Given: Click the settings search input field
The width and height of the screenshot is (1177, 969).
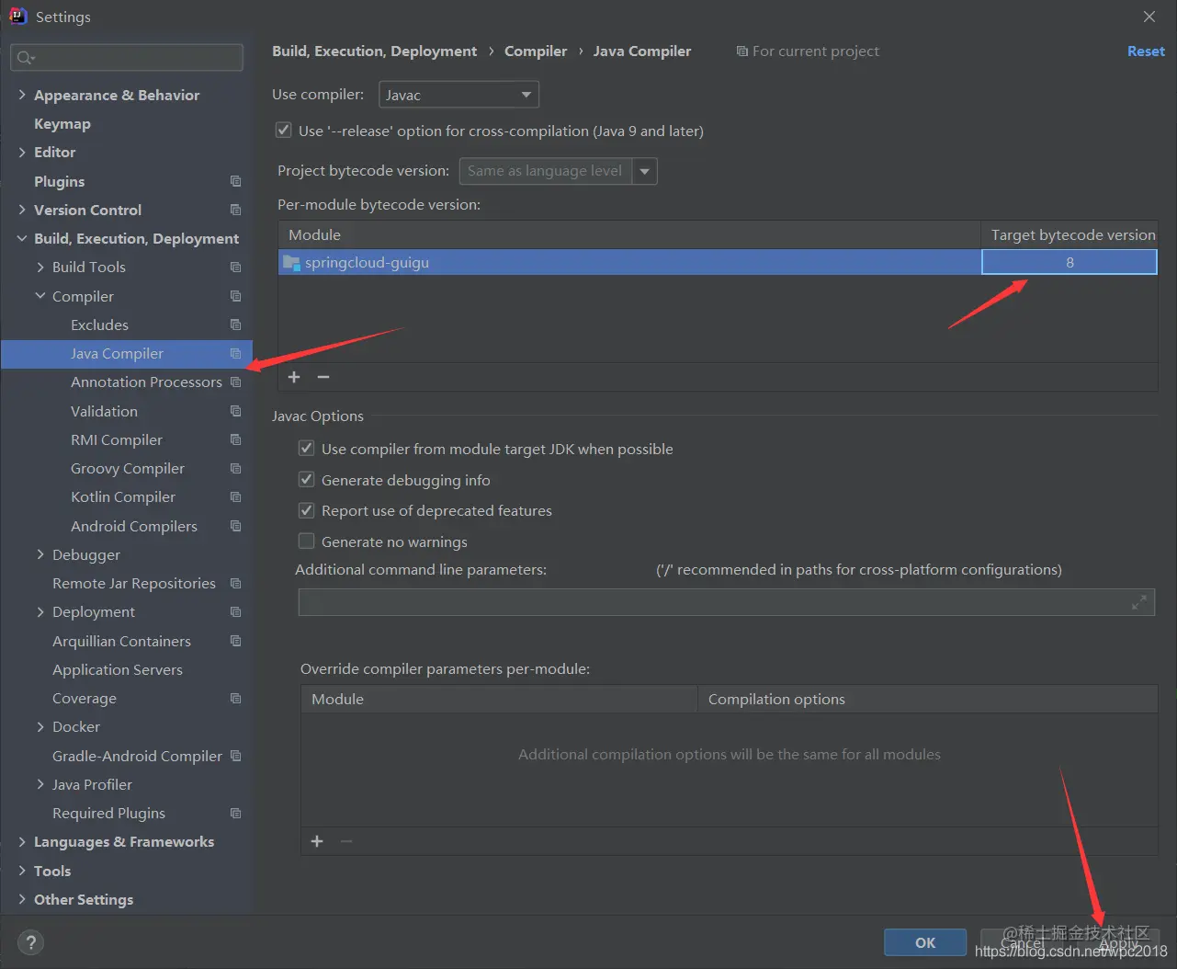Looking at the screenshot, I should (127, 57).
